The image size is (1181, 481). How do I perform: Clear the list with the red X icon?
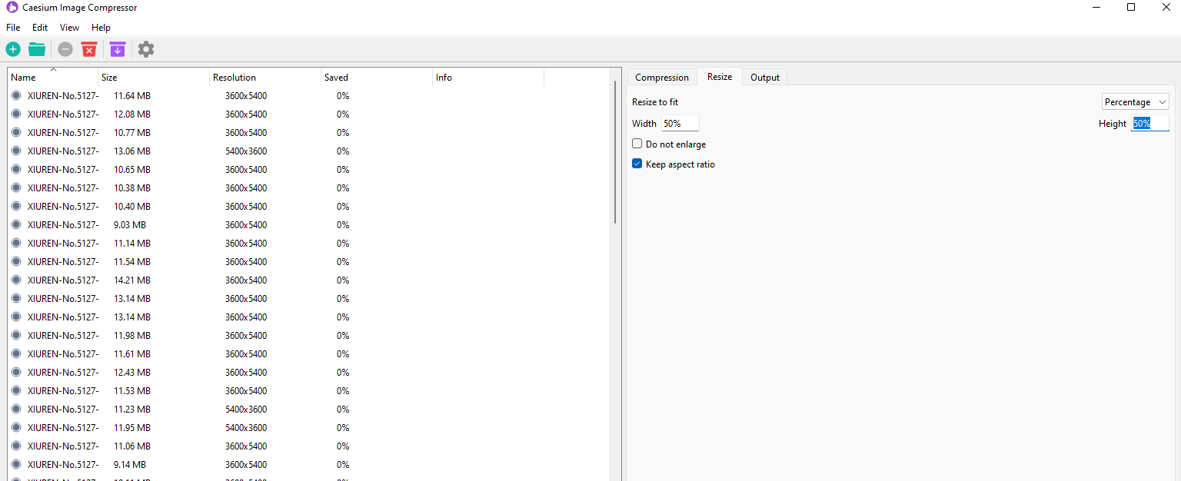pyautogui.click(x=89, y=49)
